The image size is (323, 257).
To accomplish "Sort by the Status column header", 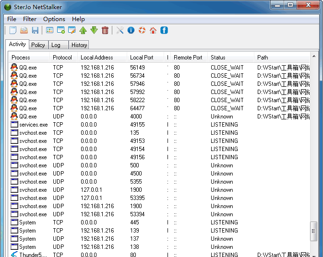I will 218,58.
